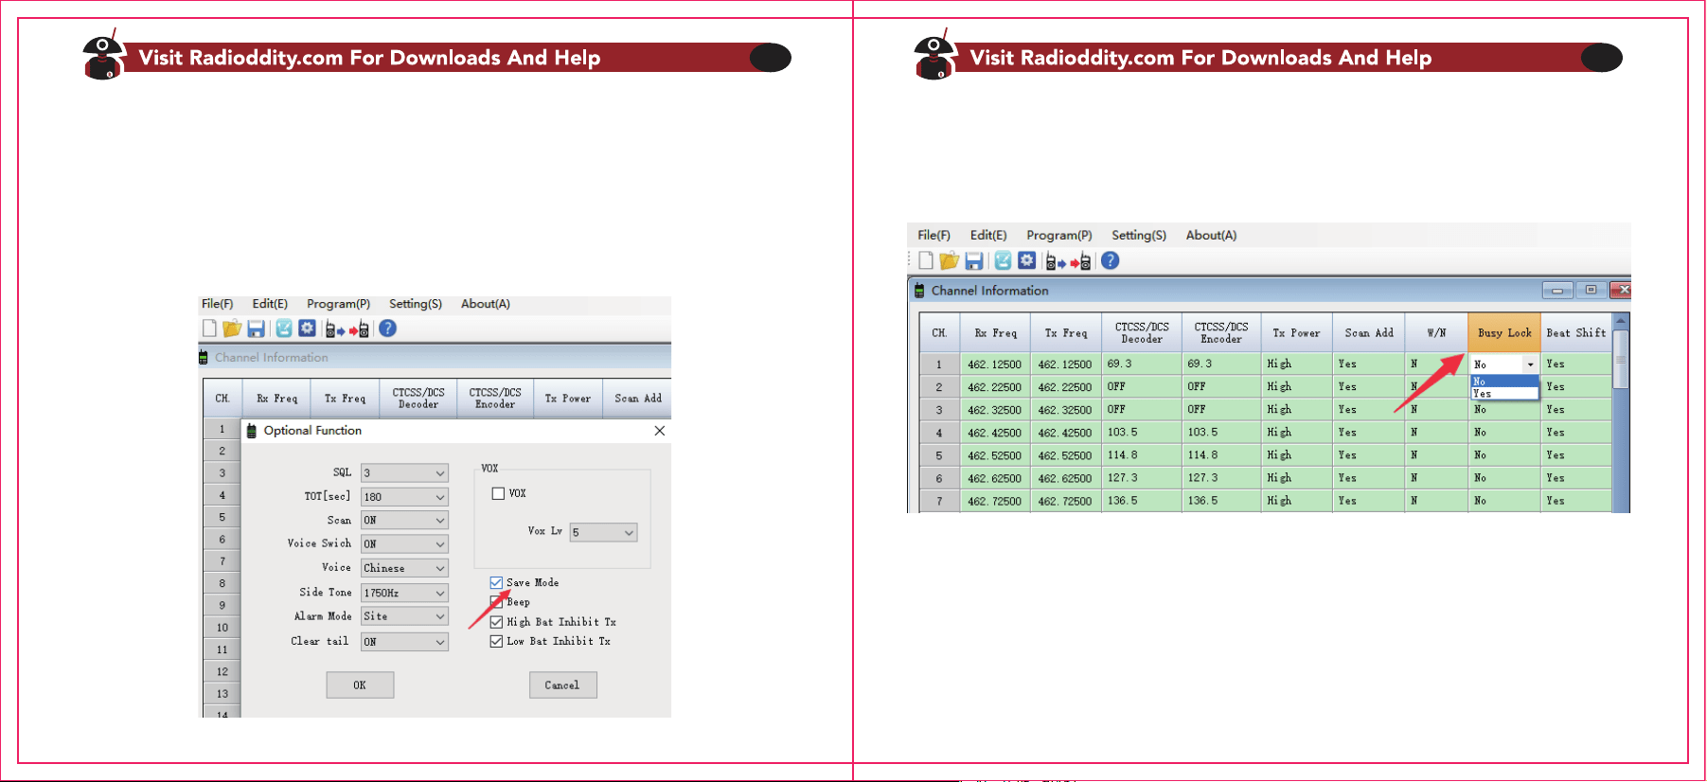Click Beat Shift column header

coord(1576,333)
